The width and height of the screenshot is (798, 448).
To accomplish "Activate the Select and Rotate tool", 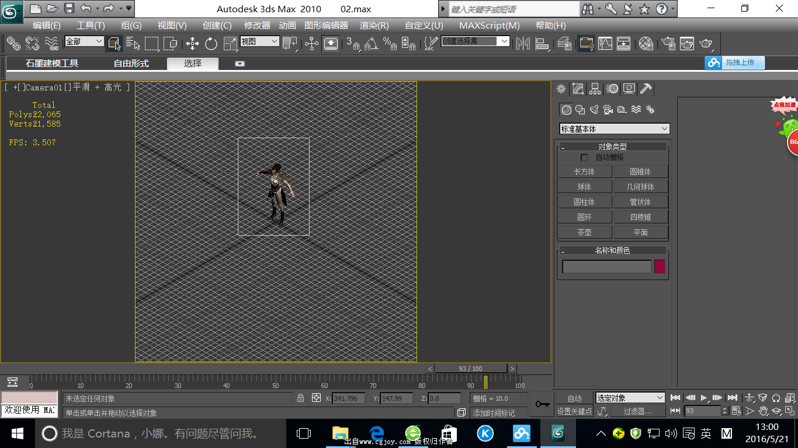I will pyautogui.click(x=211, y=43).
